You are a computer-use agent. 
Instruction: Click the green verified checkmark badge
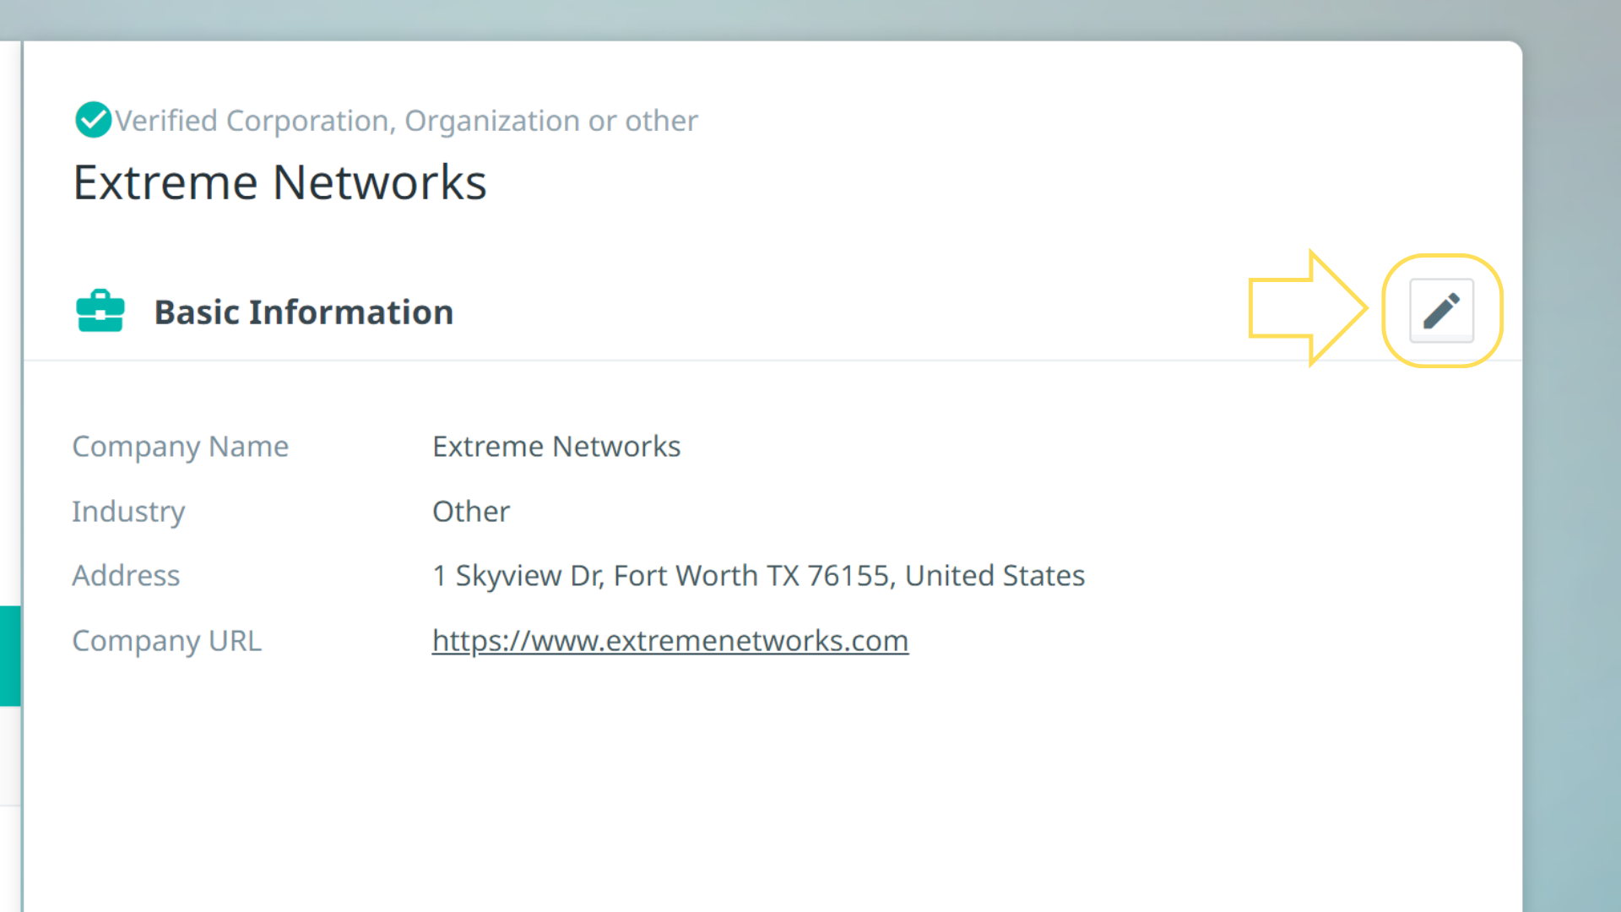[93, 120]
